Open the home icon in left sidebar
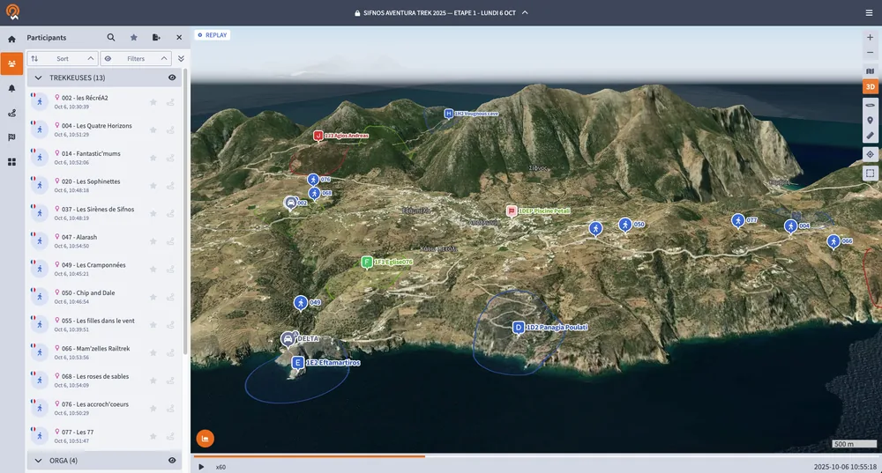Viewport: 882px width, 473px height. (x=11, y=40)
